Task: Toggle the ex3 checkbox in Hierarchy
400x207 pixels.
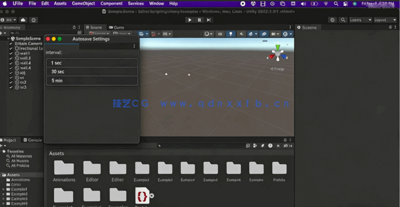Action: 11,87
